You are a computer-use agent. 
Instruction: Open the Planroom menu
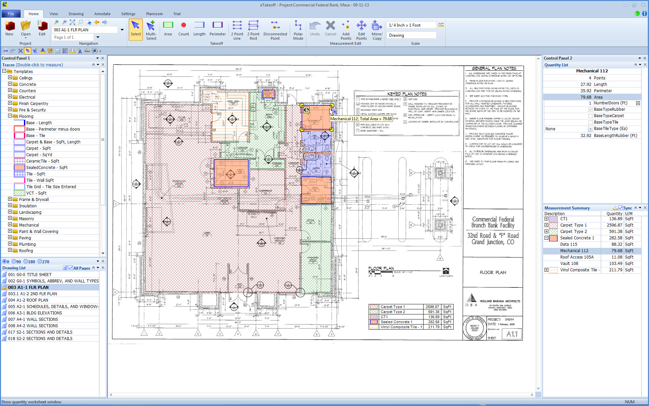coord(152,13)
